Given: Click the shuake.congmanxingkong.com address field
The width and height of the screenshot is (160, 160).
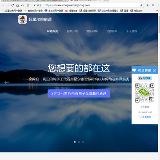Looking at the screenshot, I should click(88, 5).
